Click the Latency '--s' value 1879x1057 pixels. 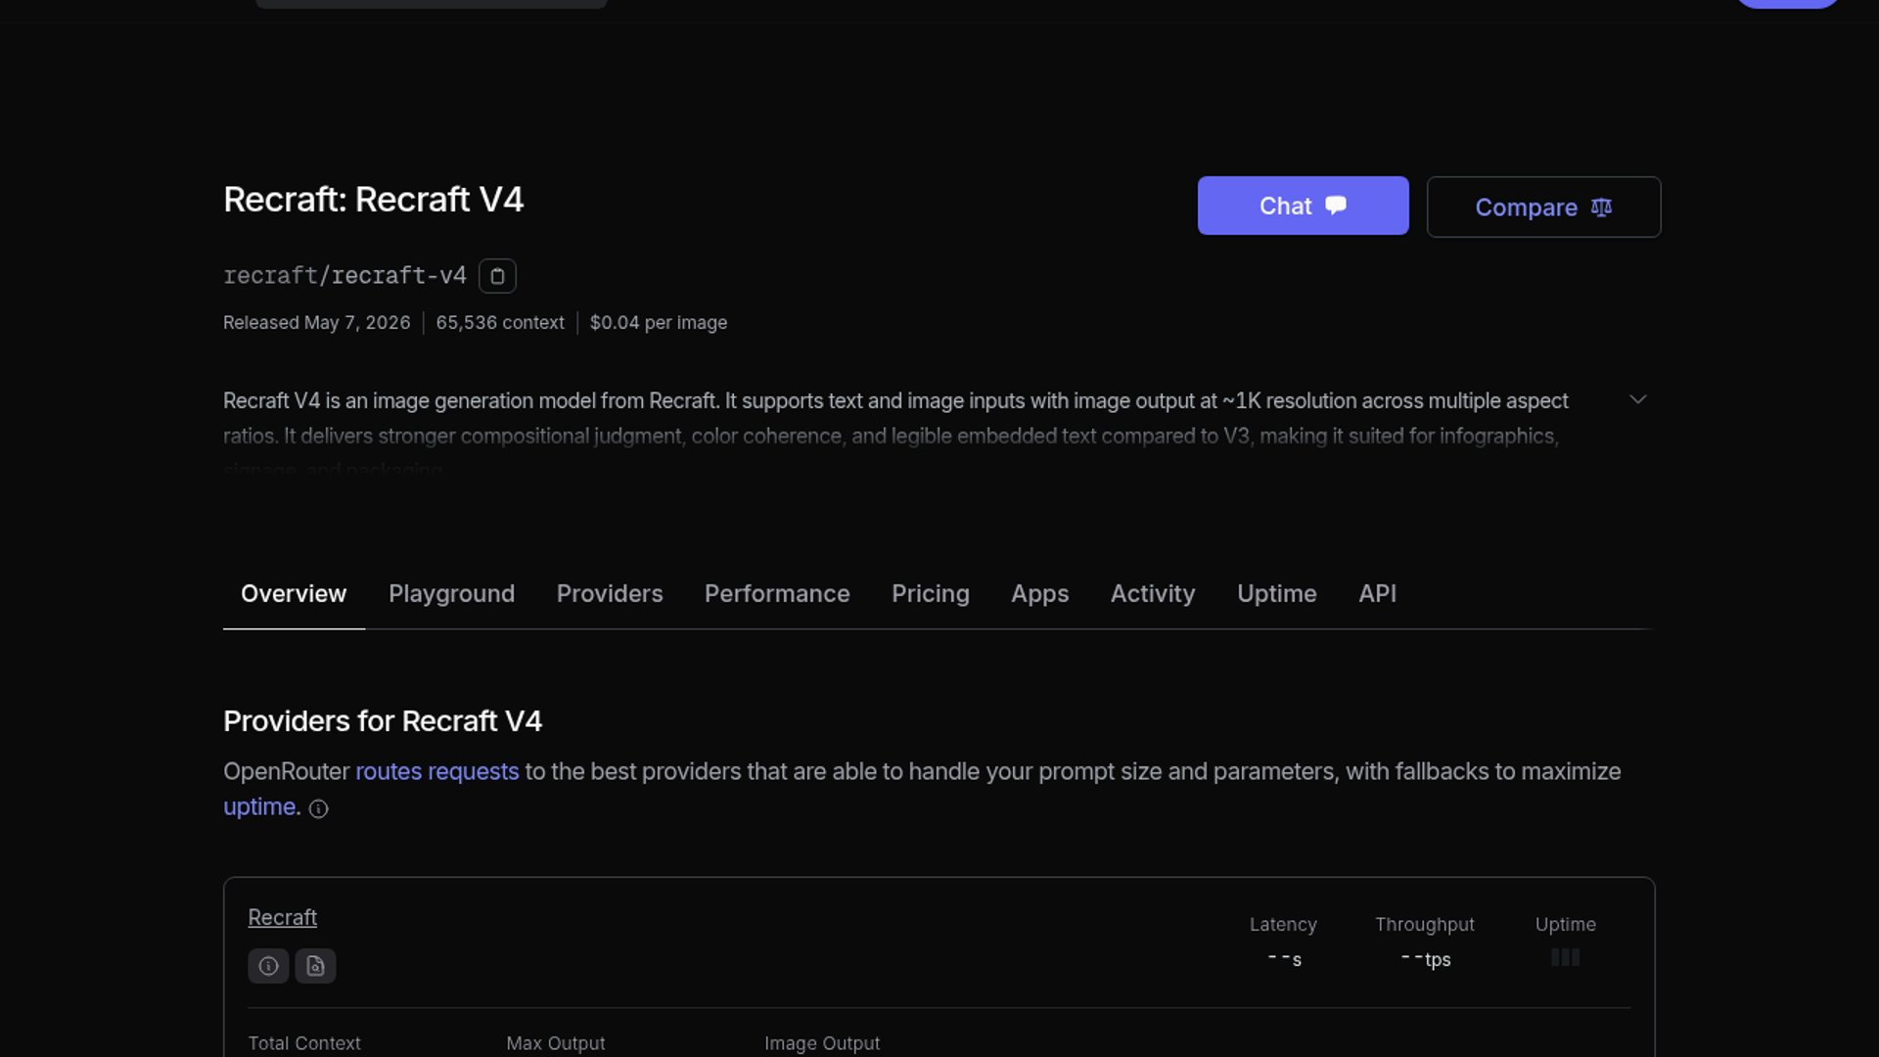point(1283,959)
